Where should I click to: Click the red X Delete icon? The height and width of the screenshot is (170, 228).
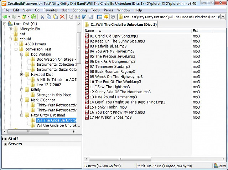tap(62, 17)
